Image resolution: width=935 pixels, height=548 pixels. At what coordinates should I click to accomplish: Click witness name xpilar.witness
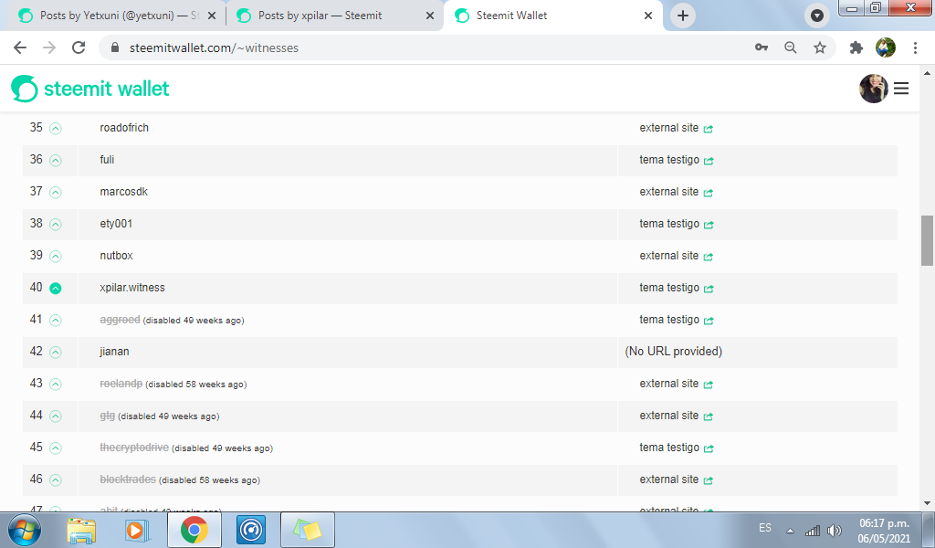tap(132, 288)
